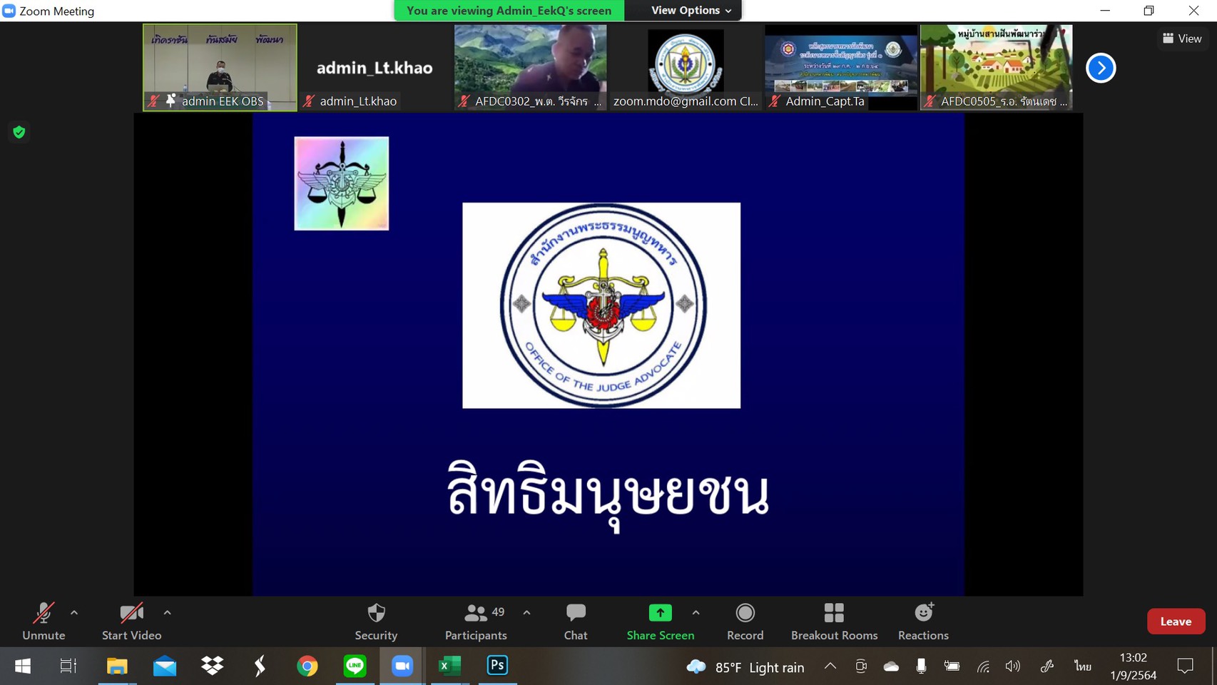Viewport: 1217px width, 685px height.
Task: Open notification center icon
Action: [x=1185, y=666]
